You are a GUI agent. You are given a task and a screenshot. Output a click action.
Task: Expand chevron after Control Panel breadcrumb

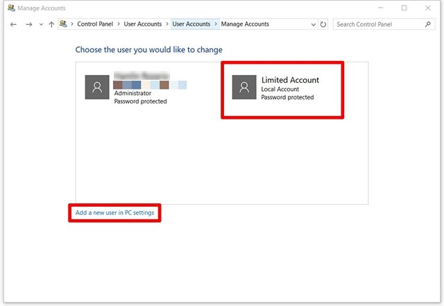click(x=119, y=24)
